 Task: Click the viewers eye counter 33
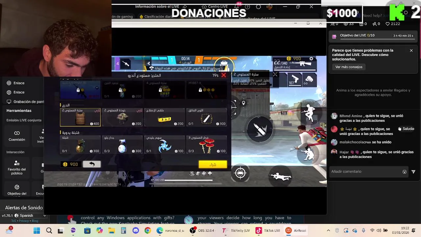click(349, 24)
